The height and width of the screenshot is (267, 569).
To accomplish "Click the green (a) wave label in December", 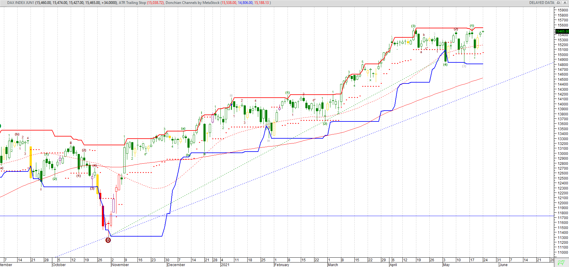I will tap(183, 128).
